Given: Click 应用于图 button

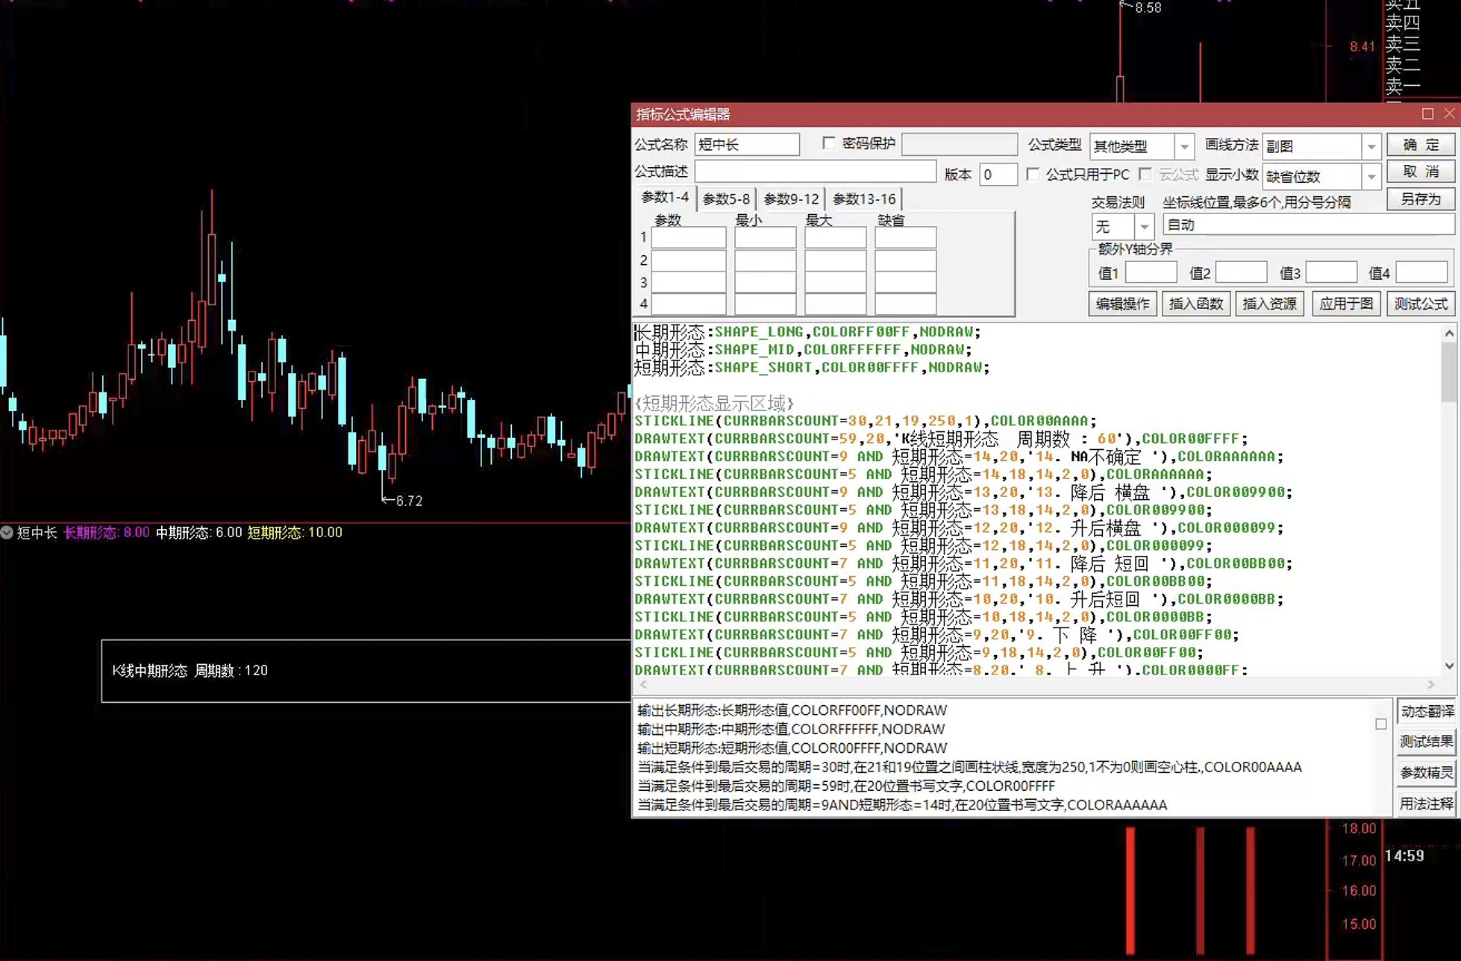Looking at the screenshot, I should (x=1346, y=304).
